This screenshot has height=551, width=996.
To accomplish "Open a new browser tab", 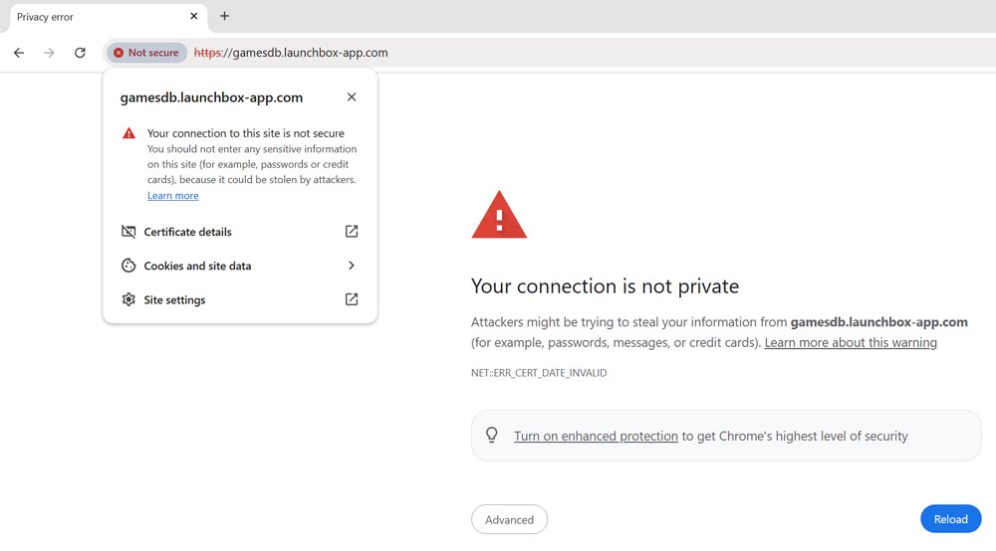I will 224,16.
